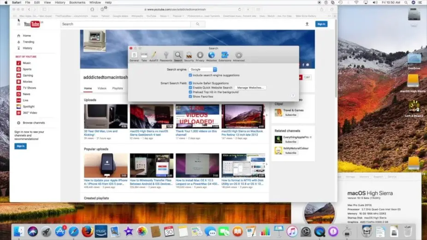Image resolution: width=427 pixels, height=240 pixels.
Task: Click the Safari address bar
Action: pos(176,9)
